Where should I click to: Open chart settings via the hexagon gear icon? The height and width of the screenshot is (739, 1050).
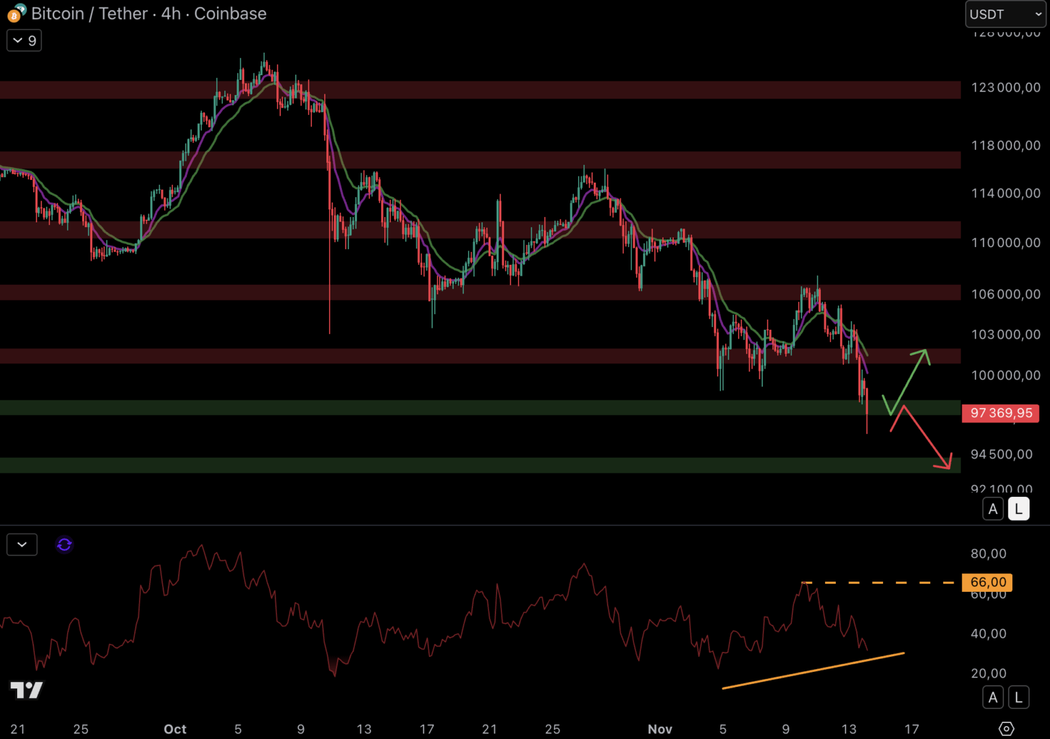pos(1006,729)
